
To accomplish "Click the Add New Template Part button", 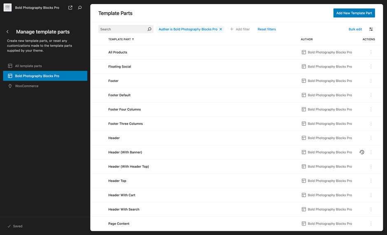I will point(354,13).
